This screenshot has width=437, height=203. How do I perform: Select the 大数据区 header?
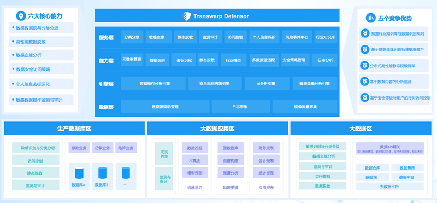coord(361,129)
